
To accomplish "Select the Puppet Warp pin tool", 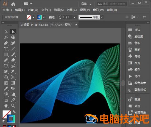I will tap(13, 72).
